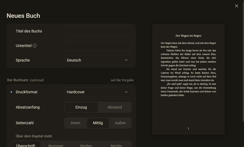244x147 pixels.
Task: Click the preview title Der Wagen im Regen
Action: tap(188, 36)
